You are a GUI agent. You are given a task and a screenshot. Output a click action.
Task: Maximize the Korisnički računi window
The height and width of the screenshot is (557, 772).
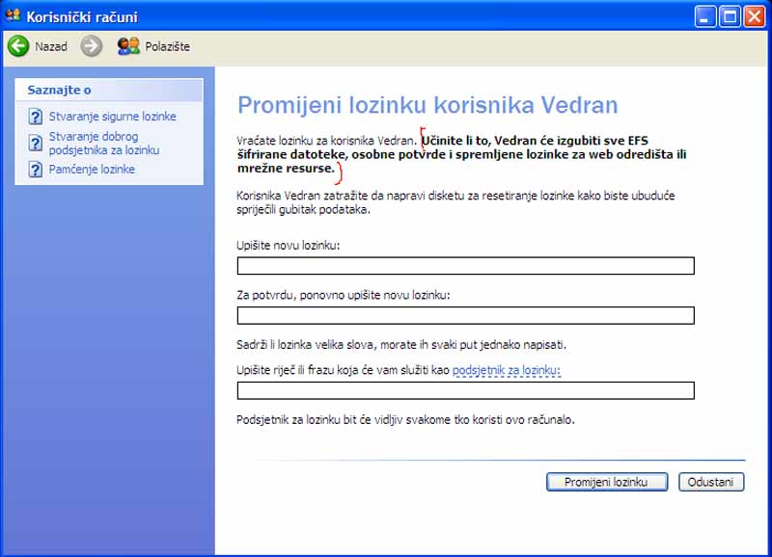coord(730,15)
